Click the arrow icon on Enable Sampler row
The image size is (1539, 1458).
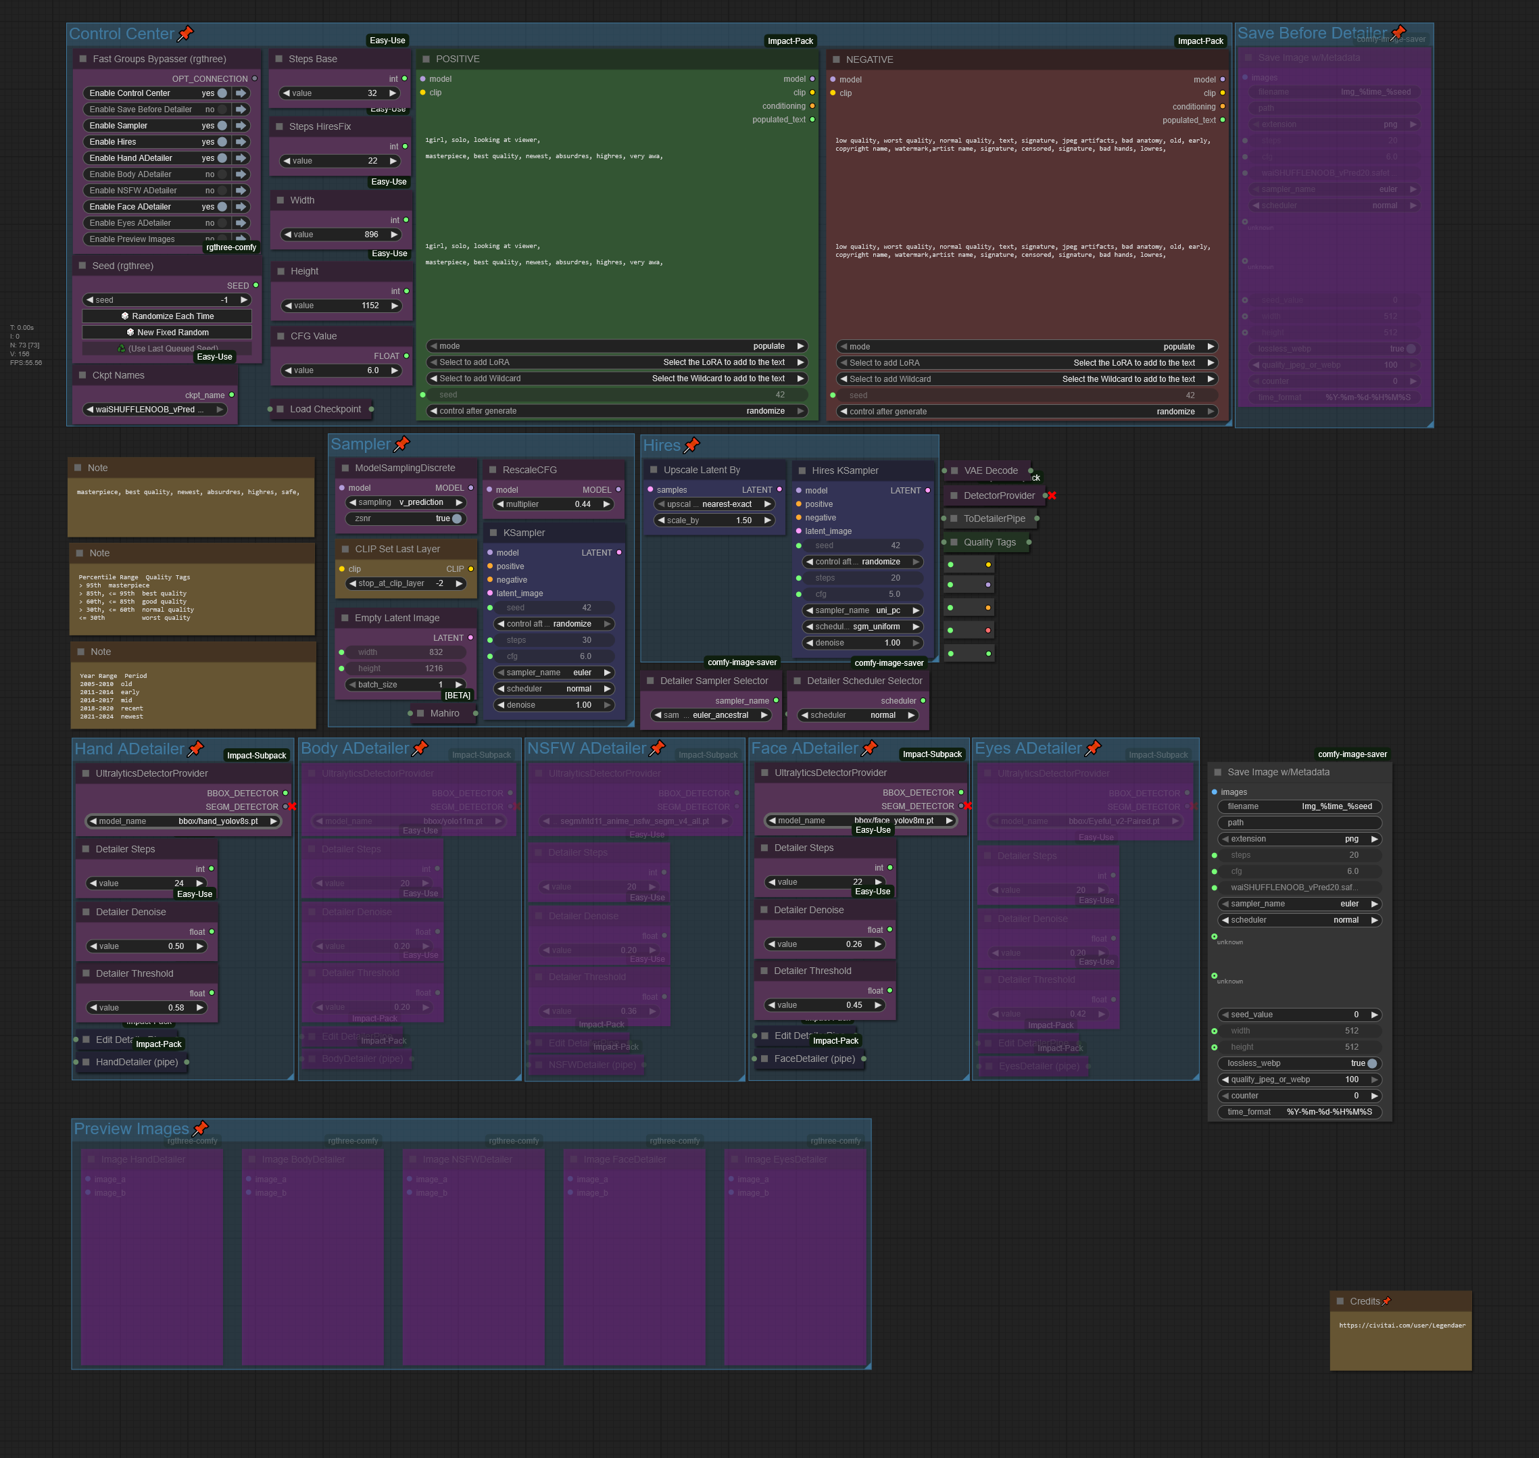pos(241,126)
